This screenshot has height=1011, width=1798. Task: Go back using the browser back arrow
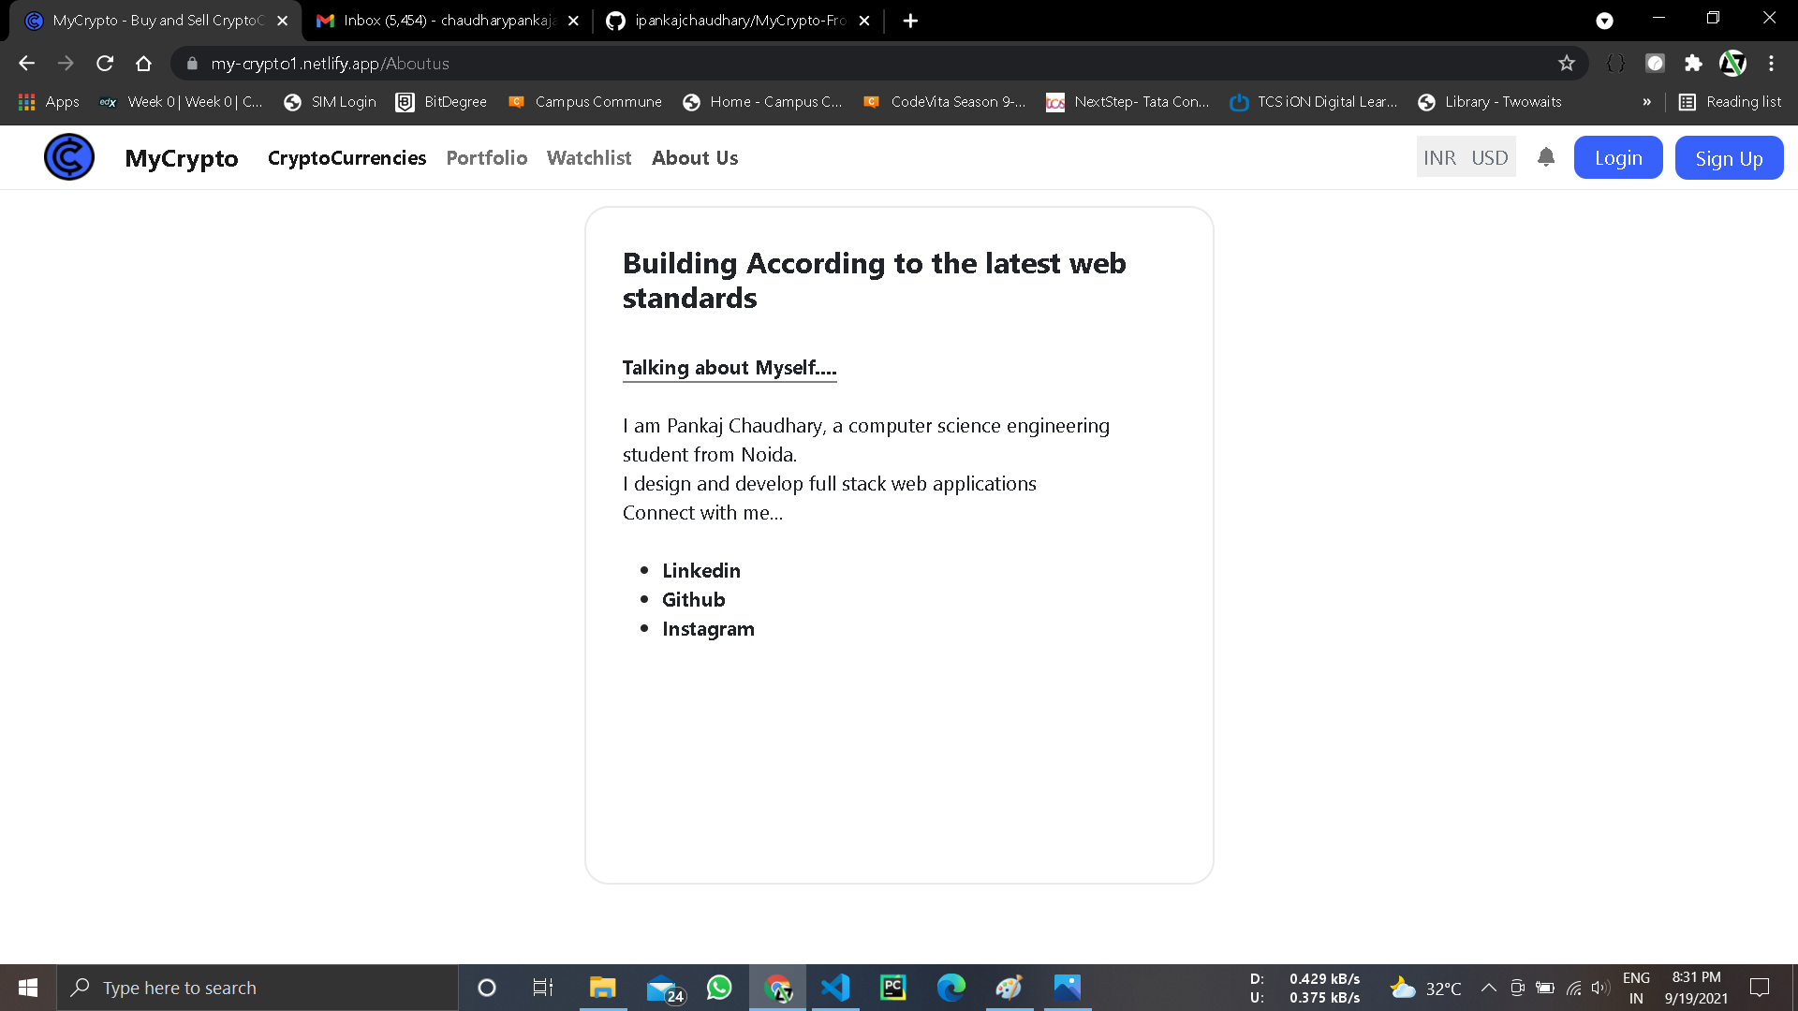click(26, 64)
